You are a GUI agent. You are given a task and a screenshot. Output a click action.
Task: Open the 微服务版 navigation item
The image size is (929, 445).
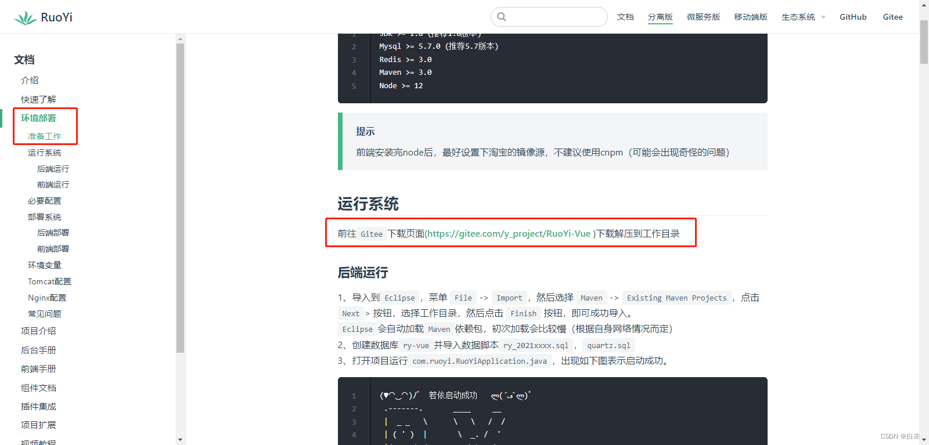click(703, 17)
